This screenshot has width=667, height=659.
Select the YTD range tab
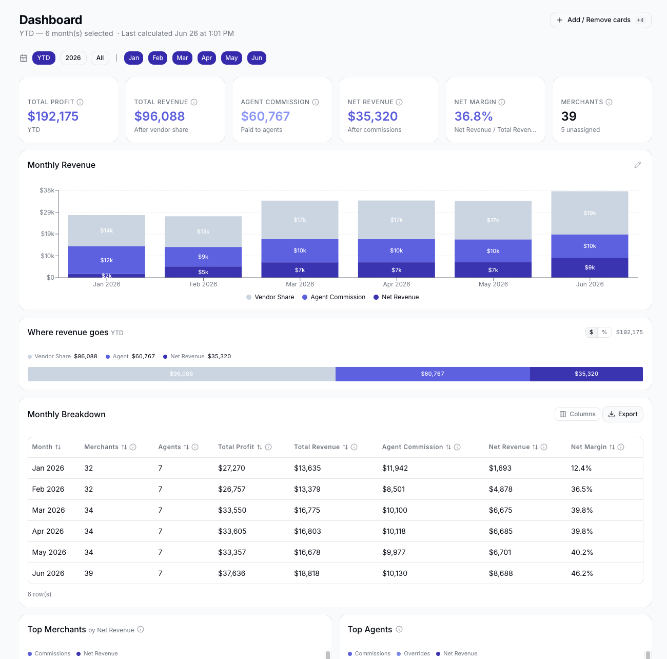point(44,58)
